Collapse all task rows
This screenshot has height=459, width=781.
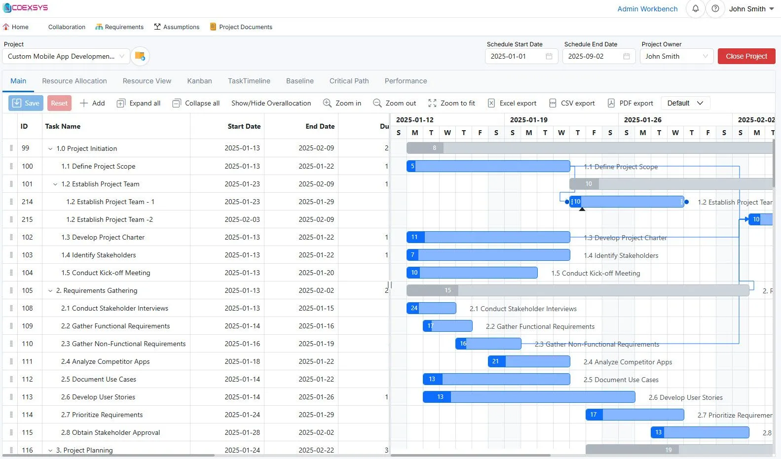(x=196, y=103)
